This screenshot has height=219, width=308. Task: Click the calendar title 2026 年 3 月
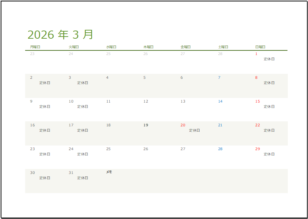point(60,34)
